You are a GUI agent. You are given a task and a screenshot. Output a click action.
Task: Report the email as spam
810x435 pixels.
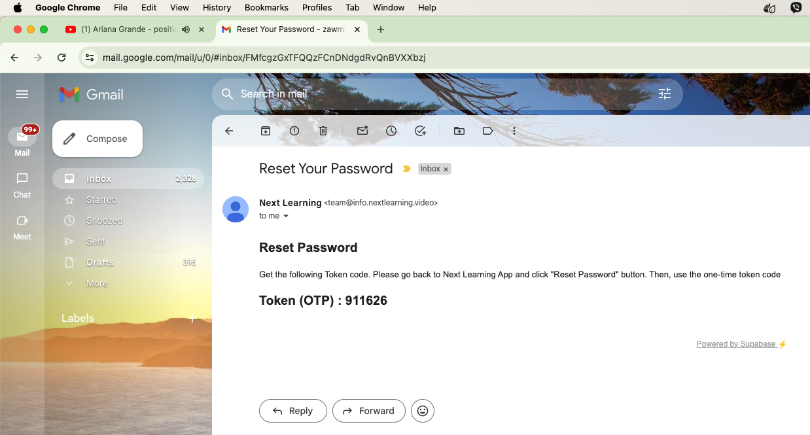point(294,131)
